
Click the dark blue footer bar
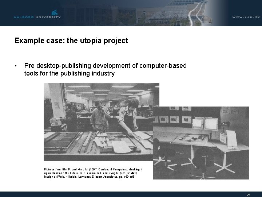[131, 194]
